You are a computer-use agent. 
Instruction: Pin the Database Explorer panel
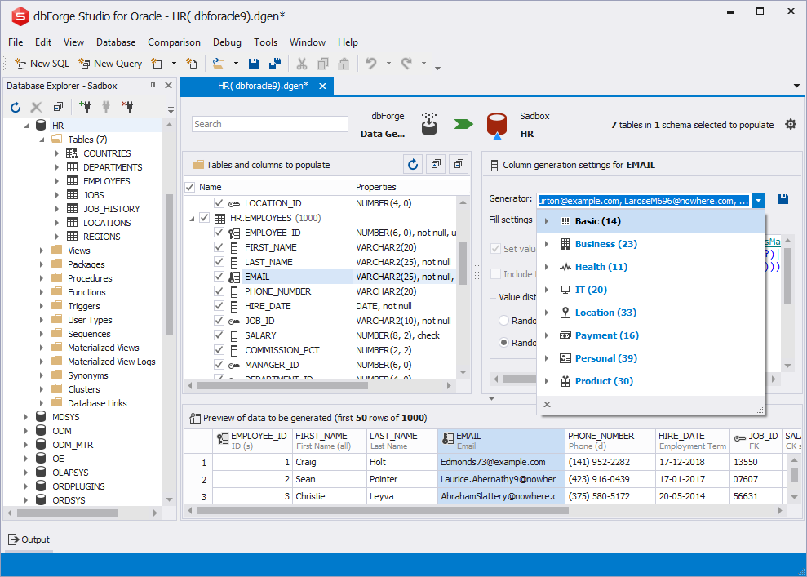click(153, 86)
